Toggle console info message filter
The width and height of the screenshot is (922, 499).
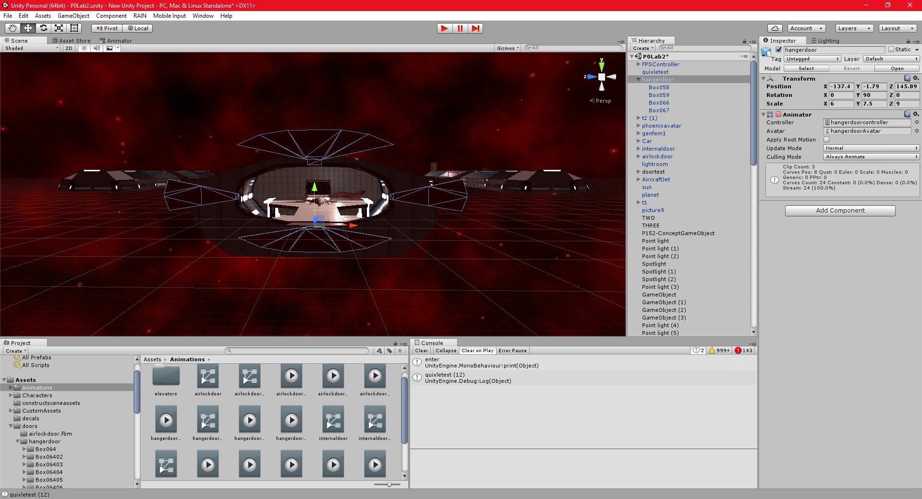click(x=698, y=351)
